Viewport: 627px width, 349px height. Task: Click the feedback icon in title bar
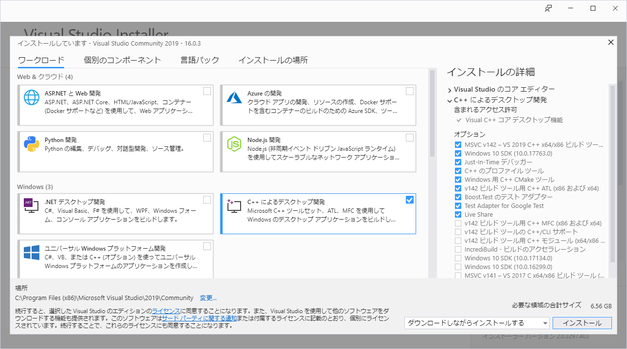click(548, 8)
